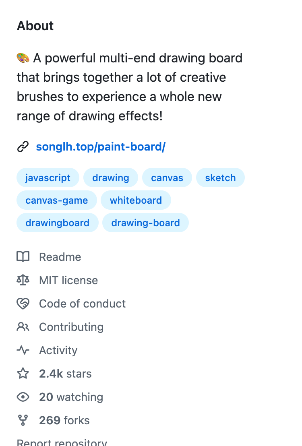Viewport: 302px width, 446px height.
Task: Open the songlh.top/paint-board/ website link
Action: point(101,147)
